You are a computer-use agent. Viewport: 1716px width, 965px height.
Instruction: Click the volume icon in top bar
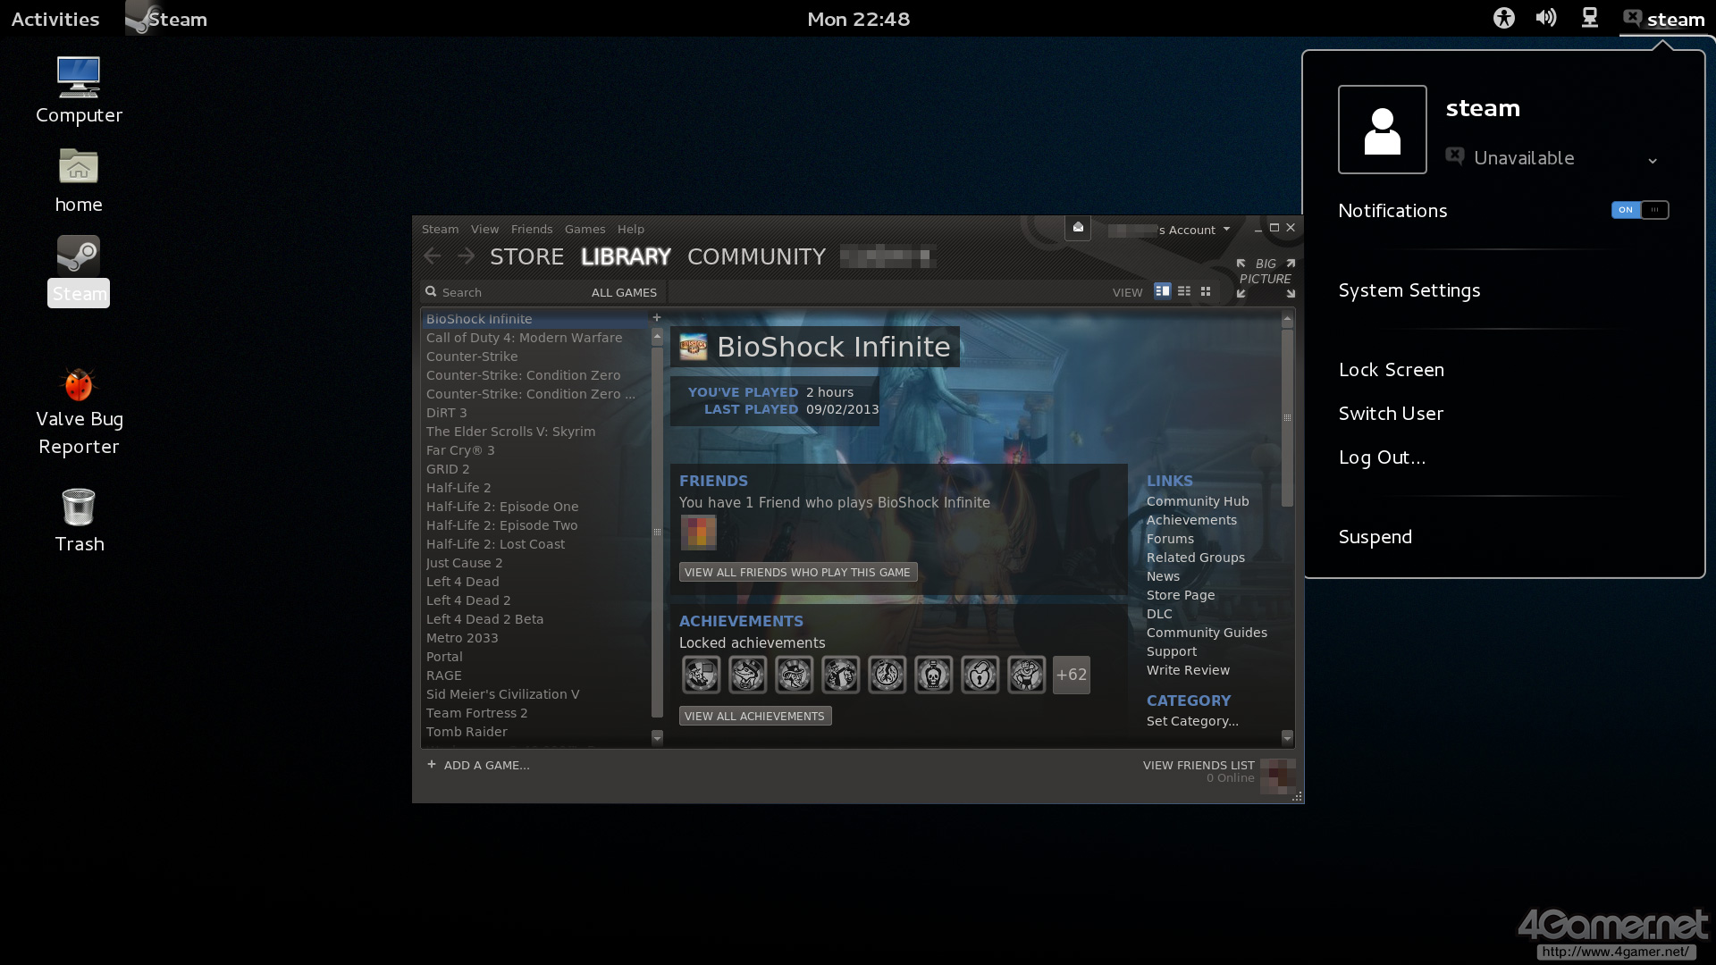point(1546,18)
